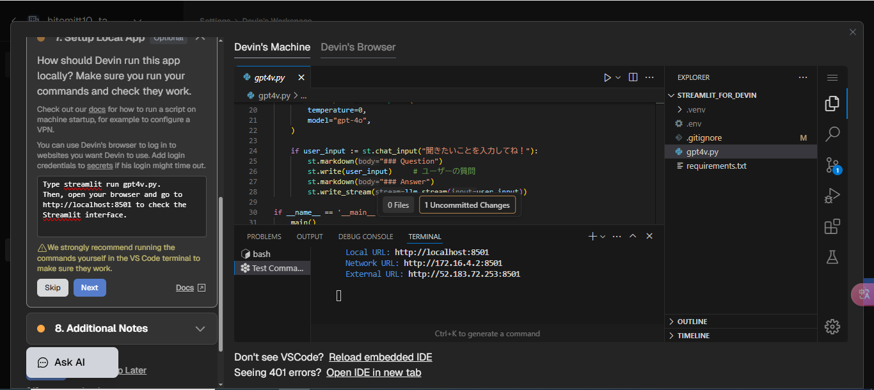
Task: Switch to Devin's Machine tab
Action: click(x=272, y=47)
